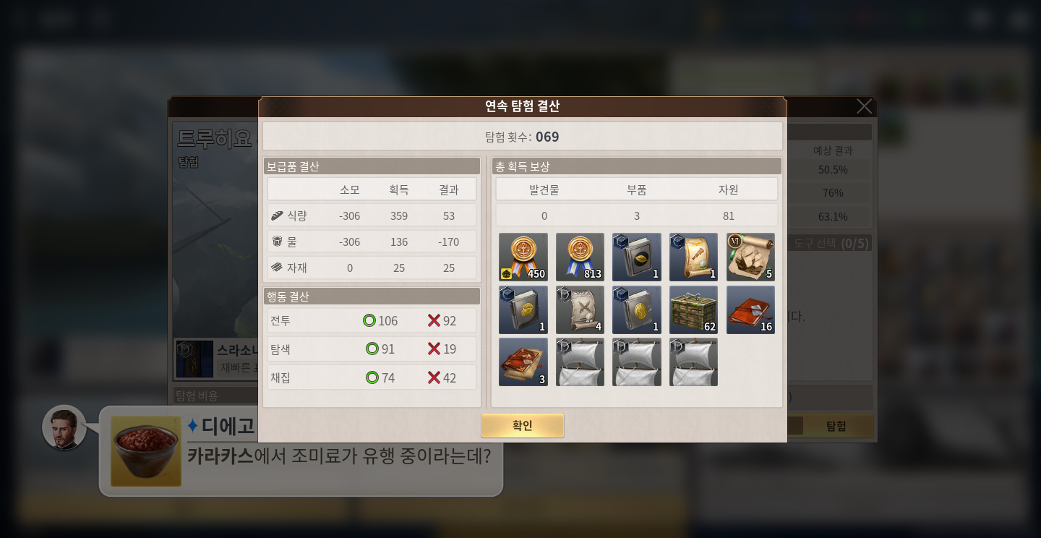Select the C-grade book with gold coin emblem
The width and height of the screenshot is (1041, 538).
(x=637, y=309)
